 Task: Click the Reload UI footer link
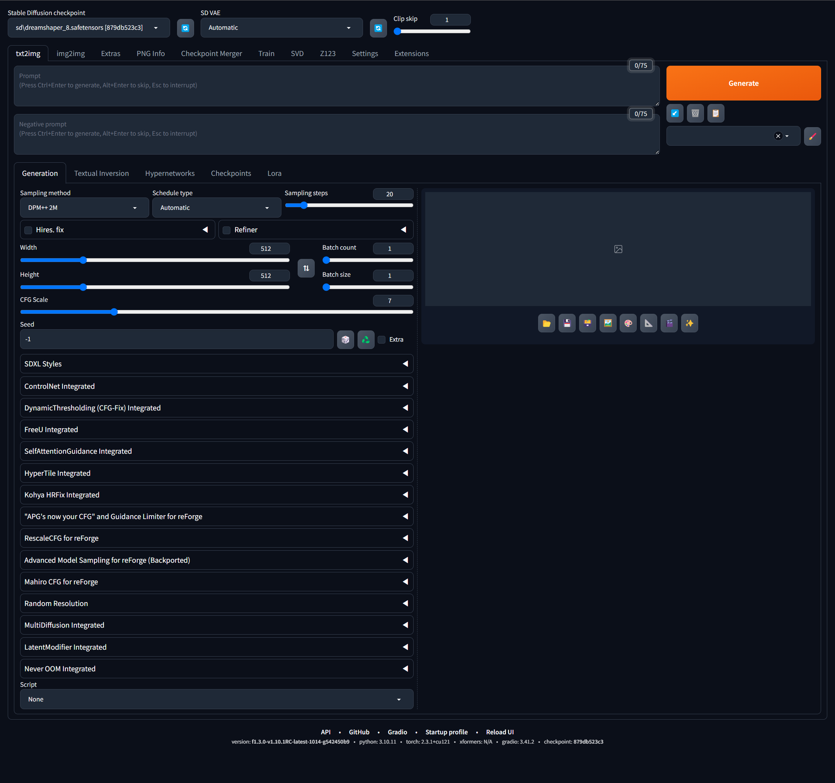[x=499, y=732]
